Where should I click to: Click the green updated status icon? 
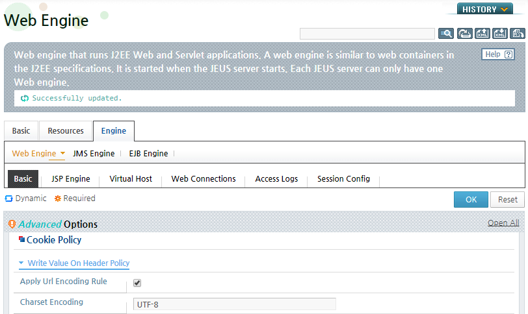click(x=25, y=99)
